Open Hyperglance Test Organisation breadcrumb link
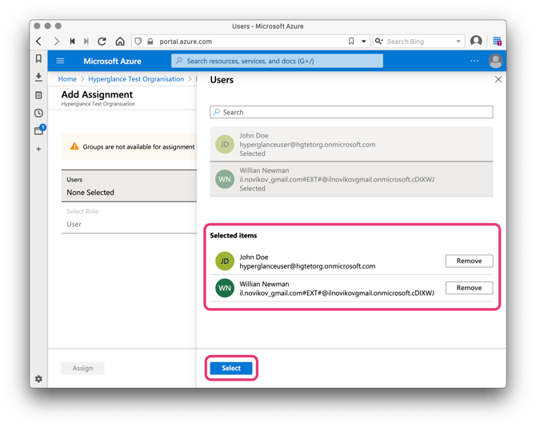This screenshot has height=427, width=536. point(136,79)
